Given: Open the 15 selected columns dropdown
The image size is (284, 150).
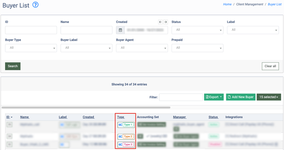Looking at the screenshot, I should coord(269,97).
